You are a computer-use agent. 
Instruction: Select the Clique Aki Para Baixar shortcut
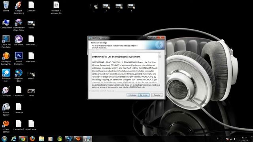coord(6,42)
